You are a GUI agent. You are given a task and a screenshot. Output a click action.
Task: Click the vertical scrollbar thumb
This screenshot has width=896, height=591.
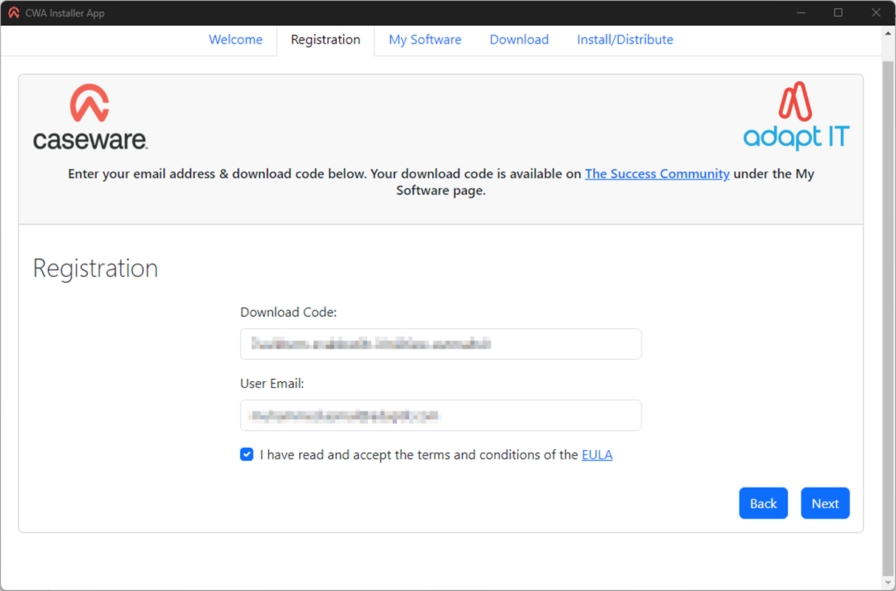point(889,295)
